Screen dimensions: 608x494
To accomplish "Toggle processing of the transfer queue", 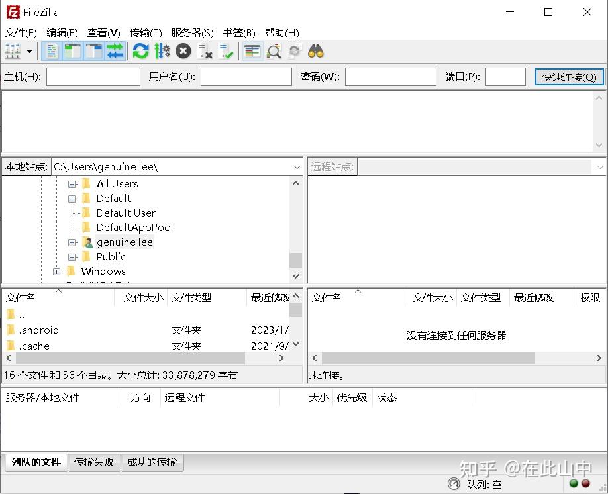I will tap(162, 51).
